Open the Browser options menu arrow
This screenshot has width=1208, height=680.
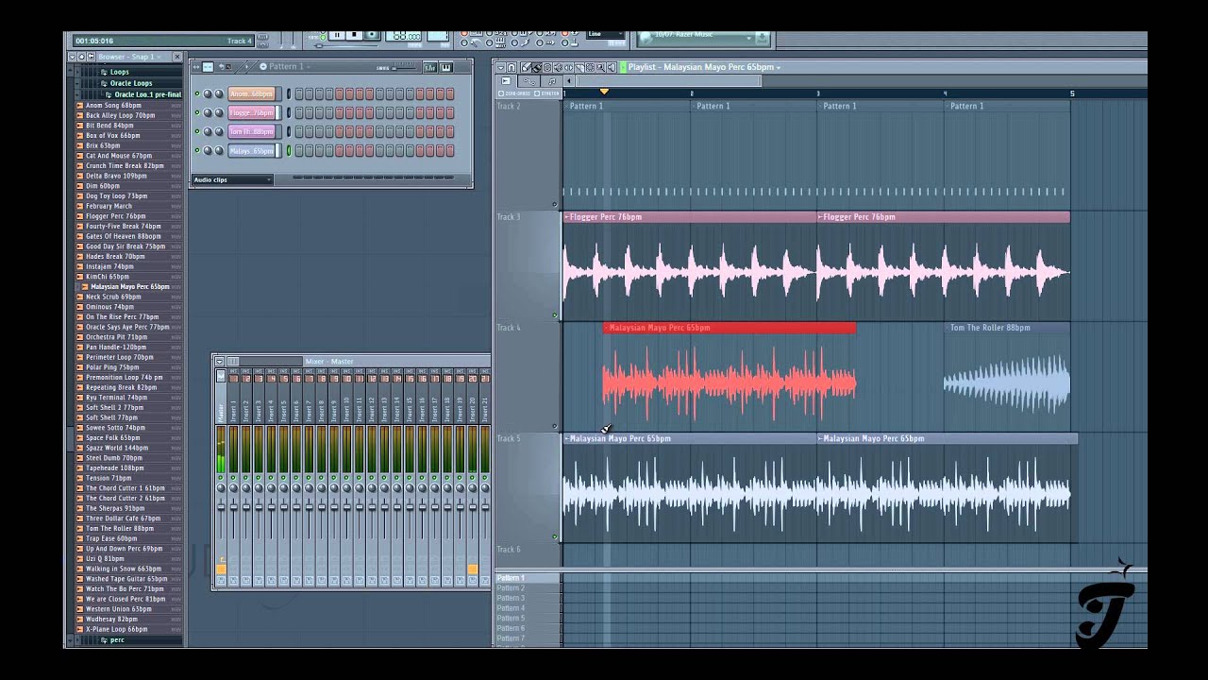72,57
